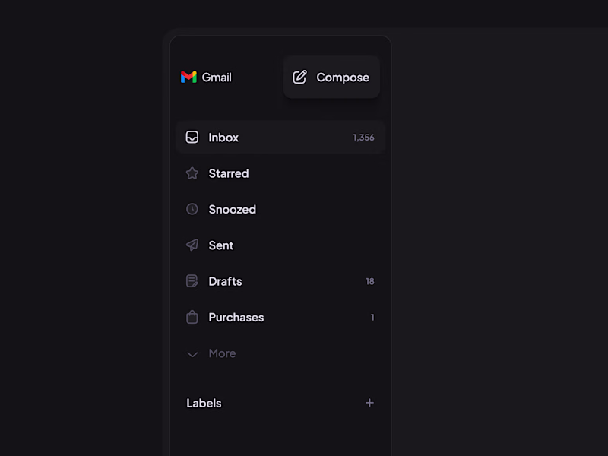Select the Sent paper plane icon

(x=192, y=245)
